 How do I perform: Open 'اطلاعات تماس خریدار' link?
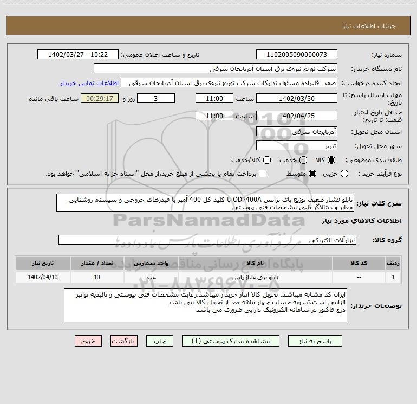[89, 83]
